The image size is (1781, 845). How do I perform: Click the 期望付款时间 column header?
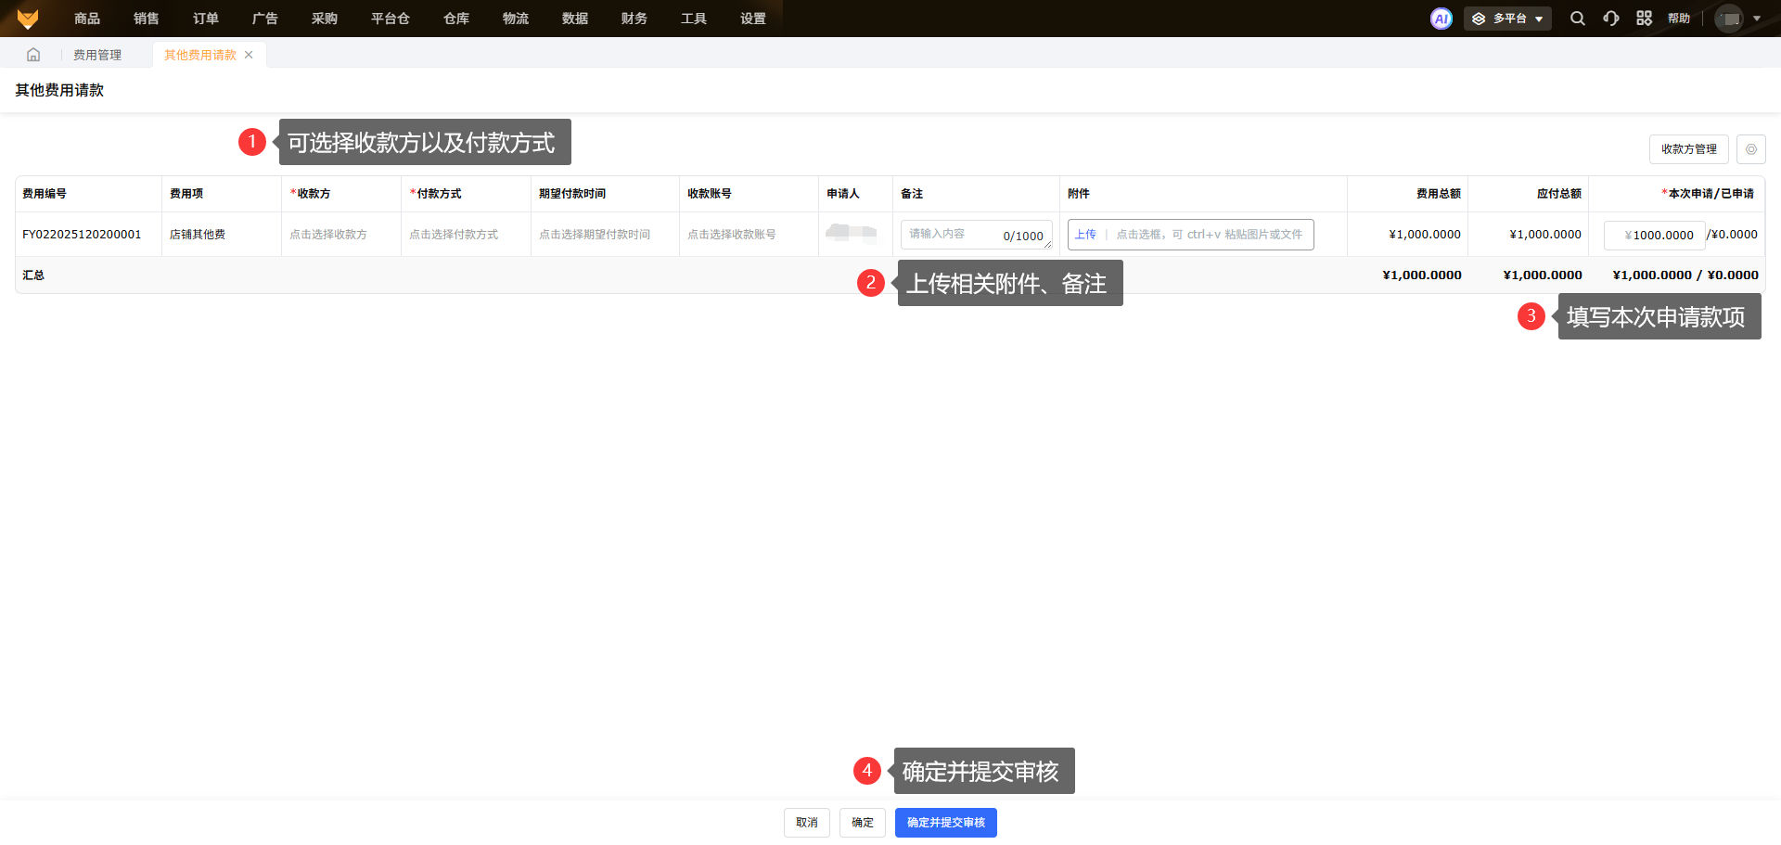(572, 194)
